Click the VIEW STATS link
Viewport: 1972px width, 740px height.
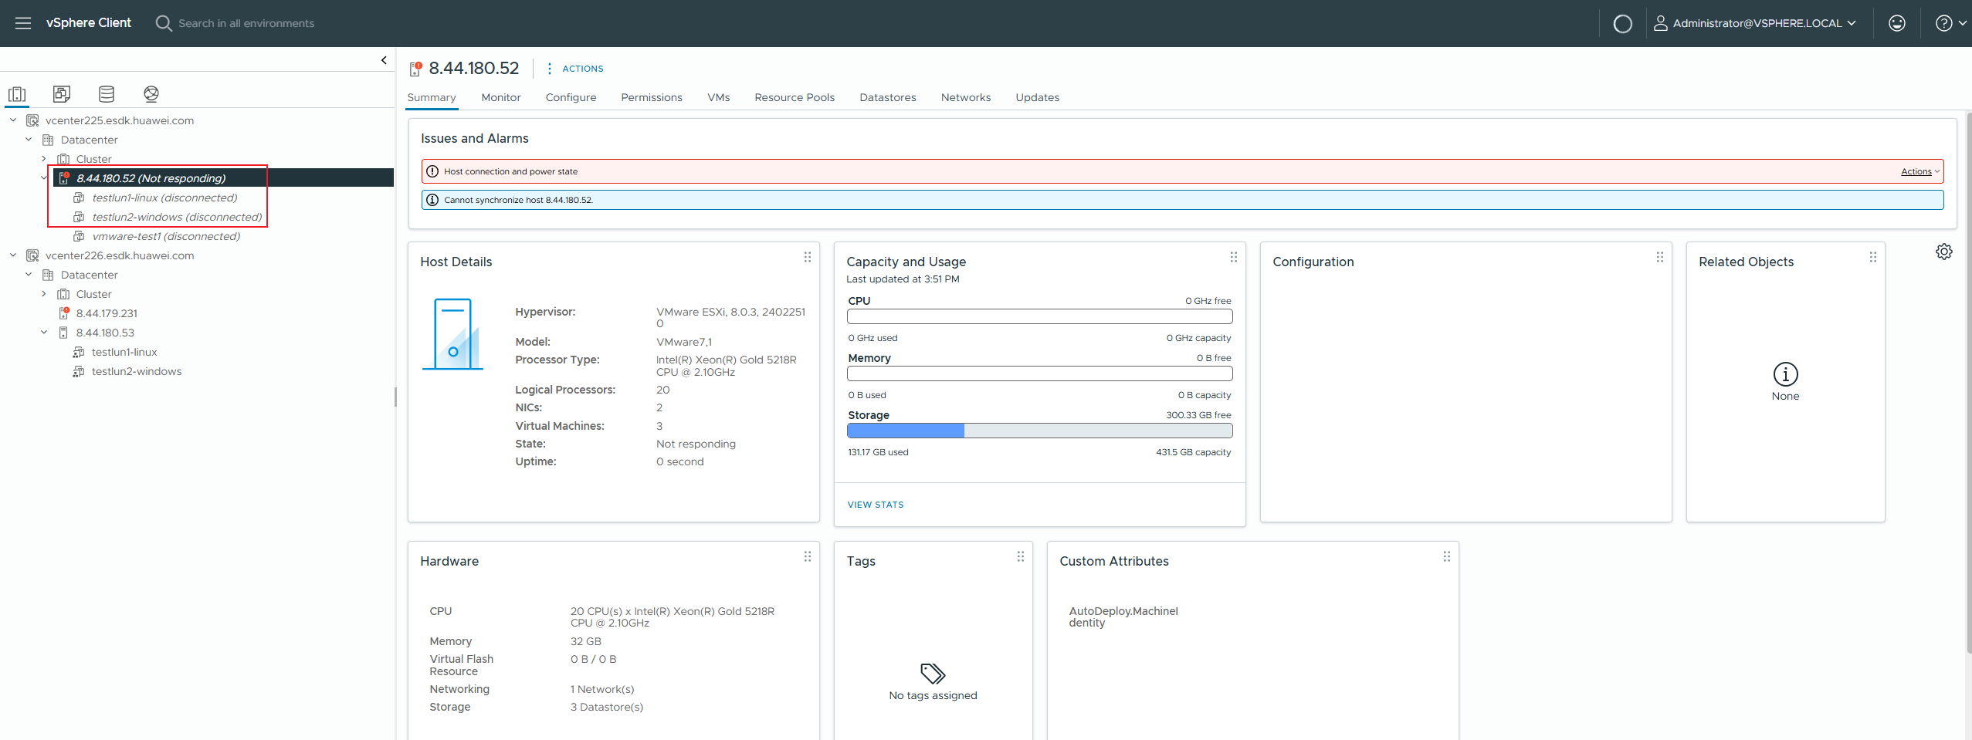pyautogui.click(x=876, y=505)
